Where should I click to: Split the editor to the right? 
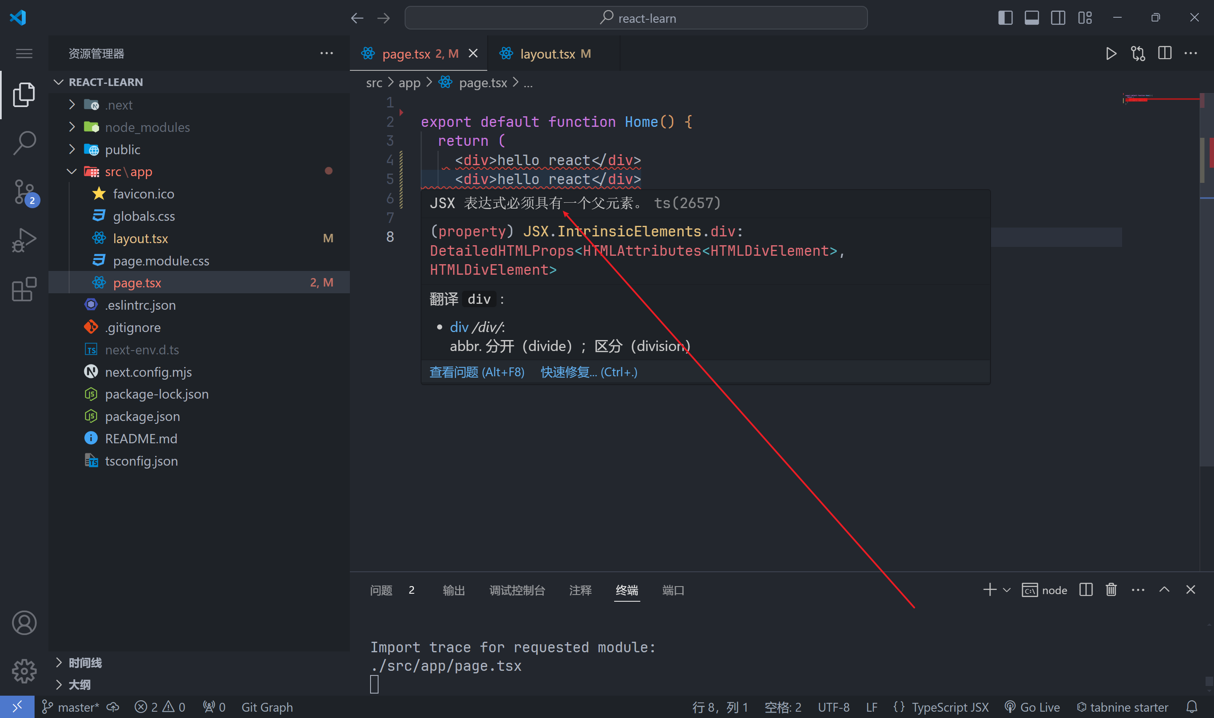(1164, 54)
